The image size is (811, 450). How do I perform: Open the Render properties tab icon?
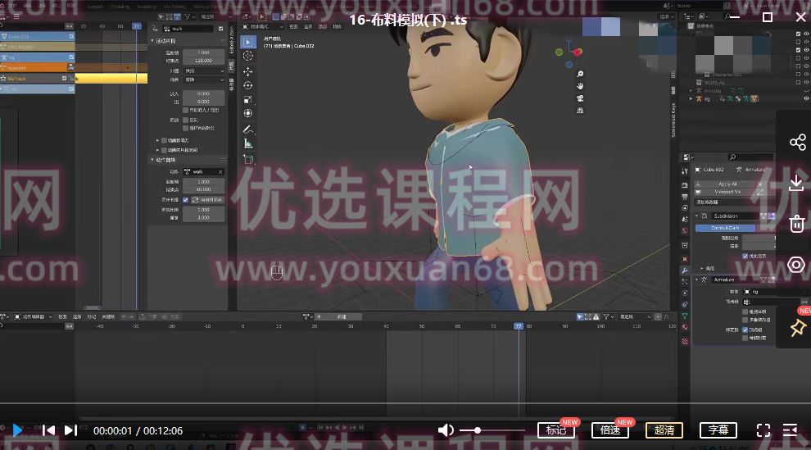pyautogui.click(x=685, y=185)
